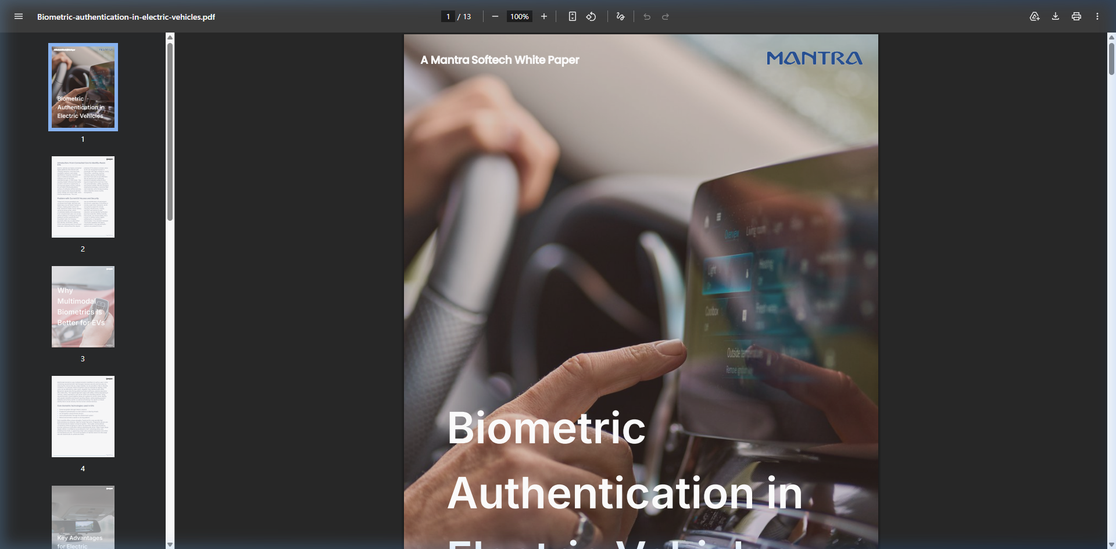
Task: Click the zoom in plus icon
Action: pyautogui.click(x=544, y=16)
